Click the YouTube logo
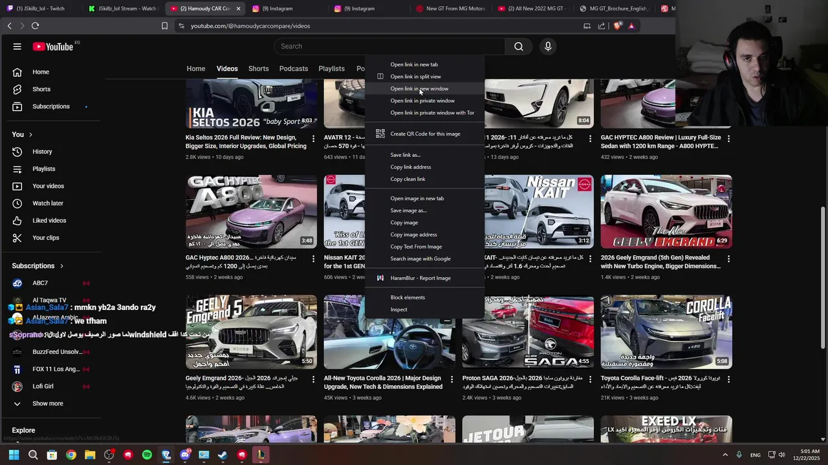 53,46
